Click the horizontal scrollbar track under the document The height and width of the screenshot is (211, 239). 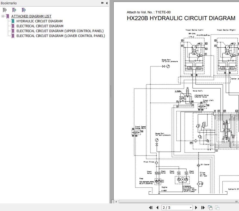[x=178, y=202]
